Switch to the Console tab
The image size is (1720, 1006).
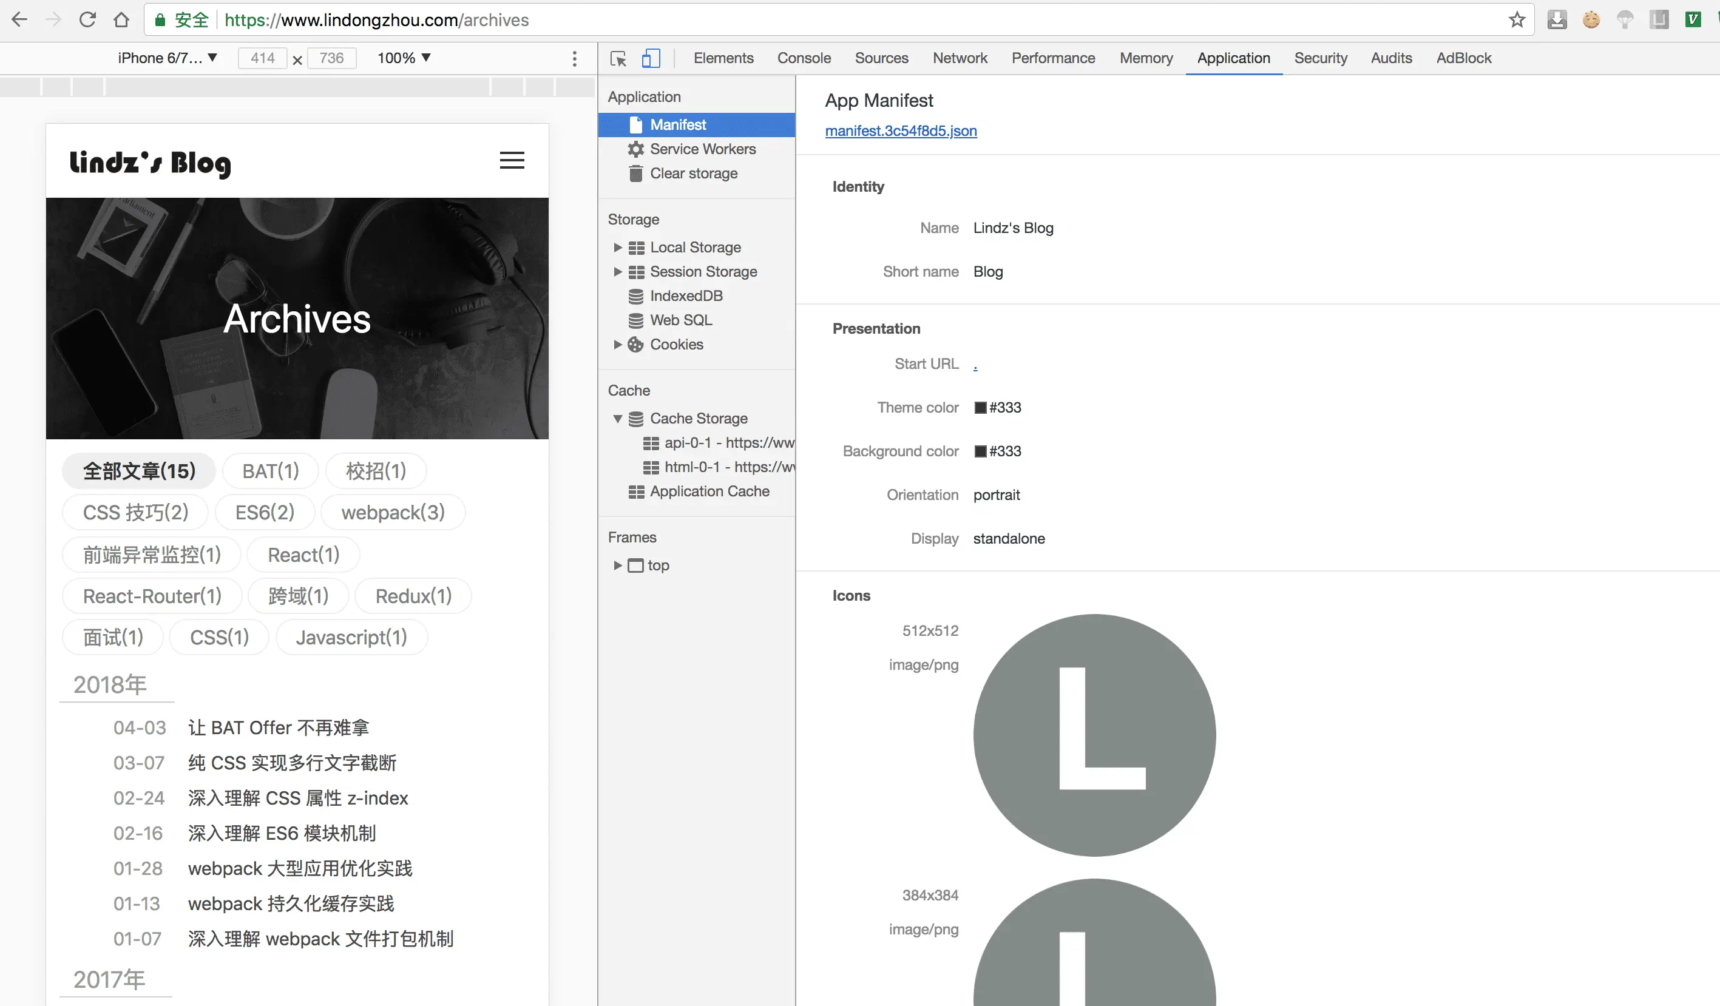[x=804, y=58]
